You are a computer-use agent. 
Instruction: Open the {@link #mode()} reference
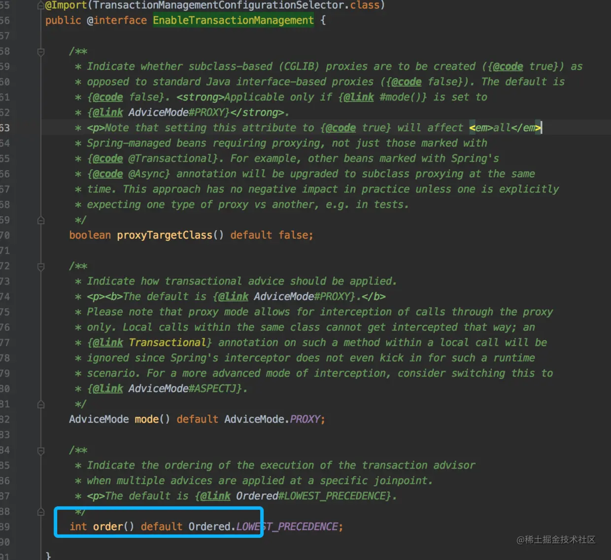382,97
